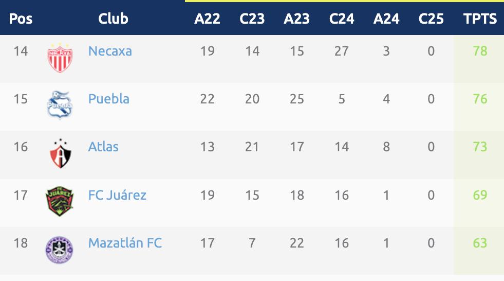Click the Pos column header
This screenshot has width=504, height=281.
click(x=21, y=19)
